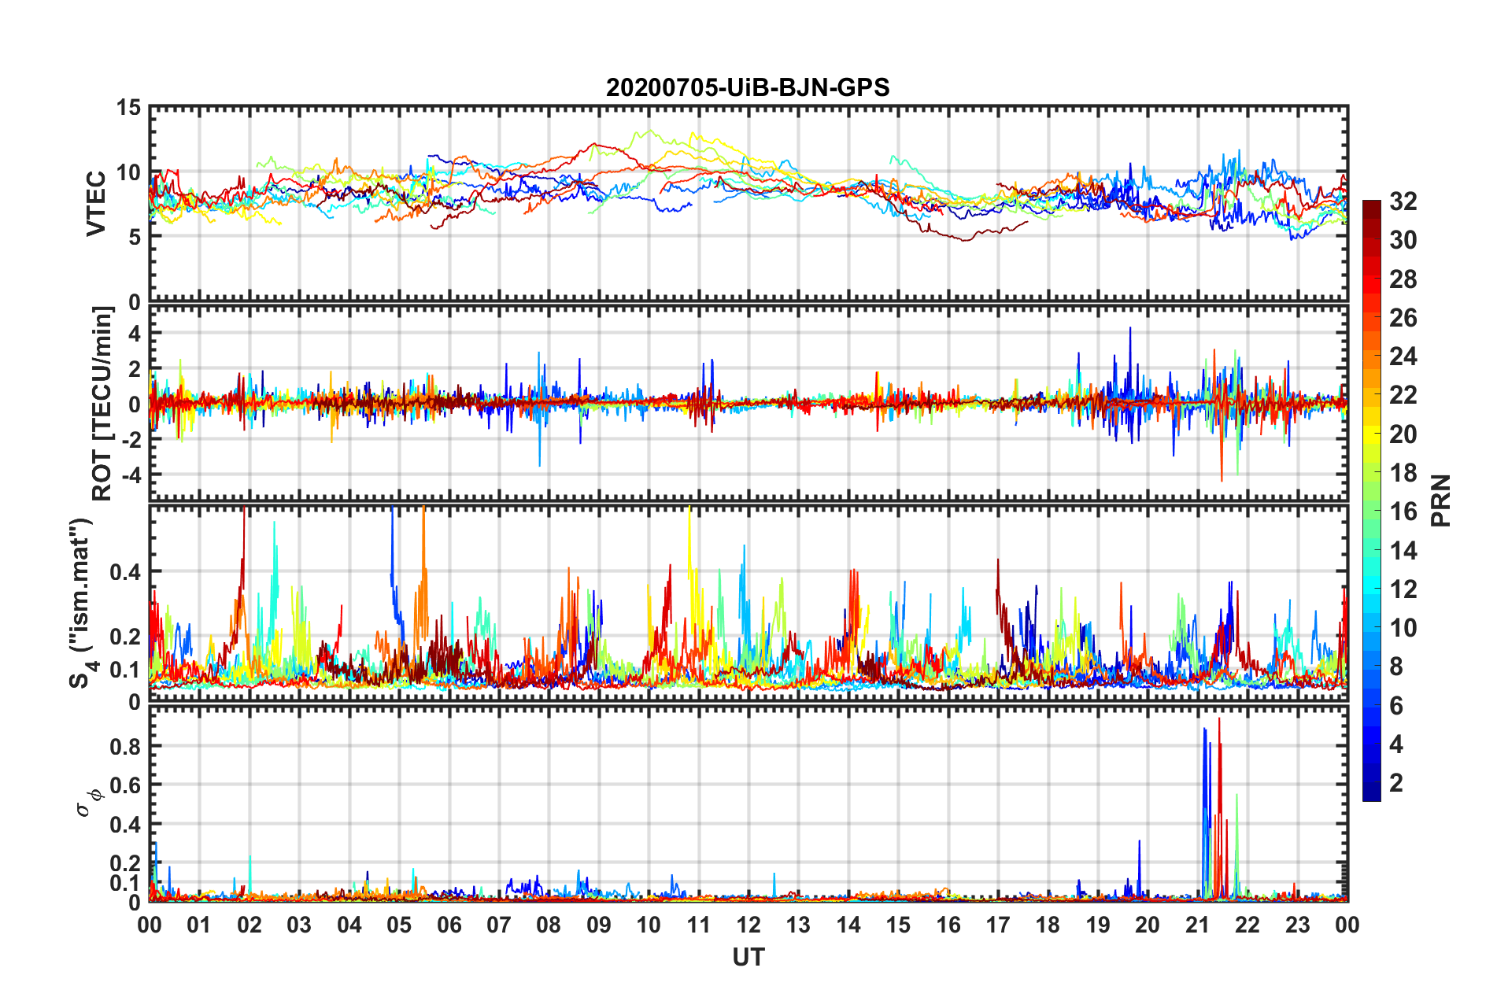The height and width of the screenshot is (1001, 1497).
Task: Select the σφ axis tick label 0.6
Action: click(125, 785)
